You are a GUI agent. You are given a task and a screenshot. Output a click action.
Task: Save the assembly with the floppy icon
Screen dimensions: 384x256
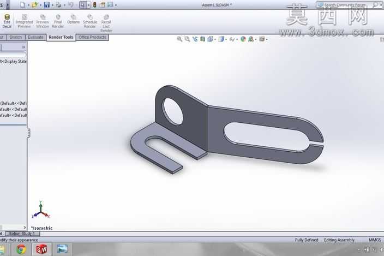click(46, 5)
